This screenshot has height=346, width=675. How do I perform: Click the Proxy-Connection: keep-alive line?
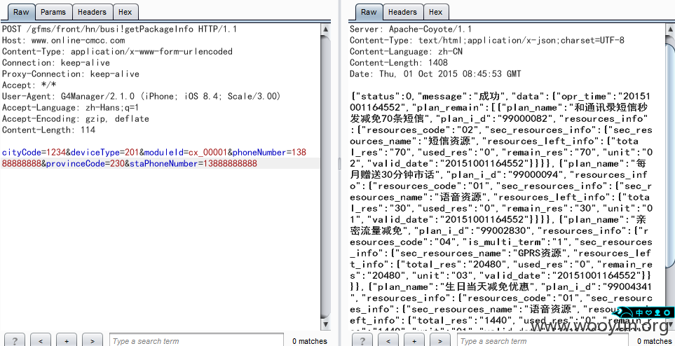click(71, 74)
